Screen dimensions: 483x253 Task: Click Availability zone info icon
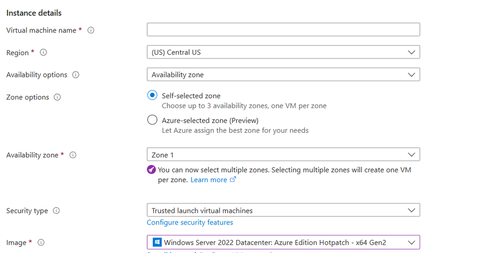(73, 155)
